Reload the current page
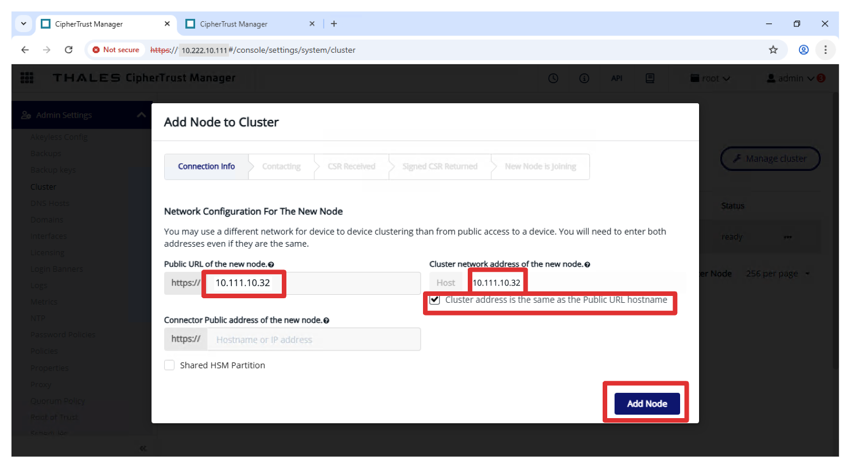 pyautogui.click(x=68, y=50)
